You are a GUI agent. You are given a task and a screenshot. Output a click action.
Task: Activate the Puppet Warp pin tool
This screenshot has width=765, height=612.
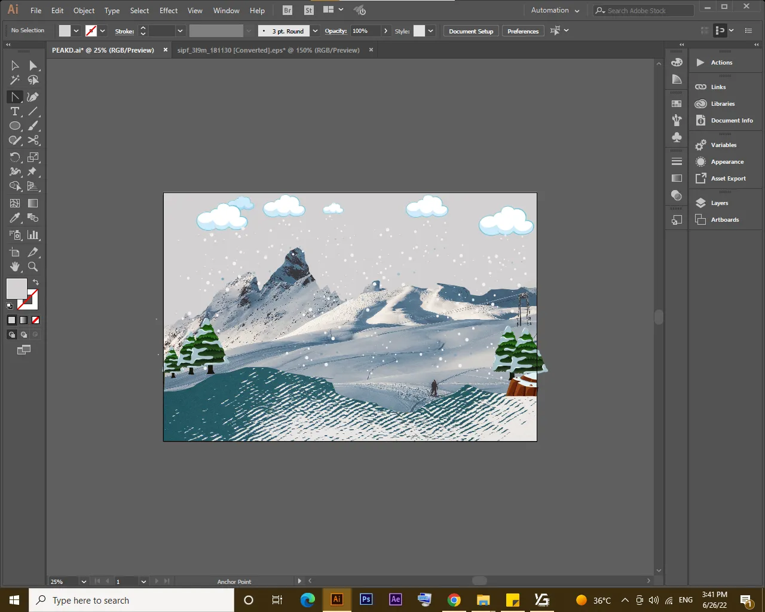33,172
